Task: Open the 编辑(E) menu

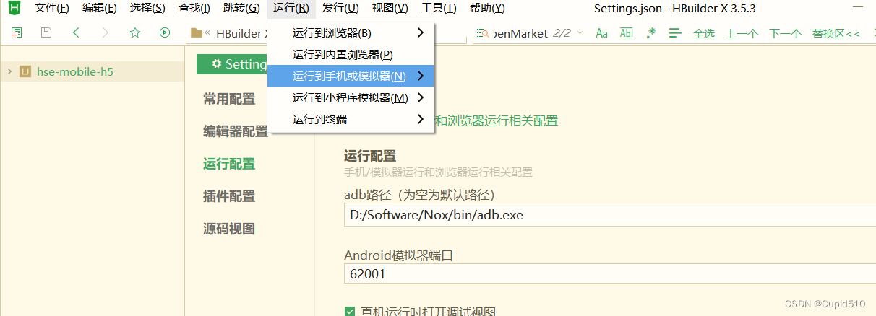Action: [x=100, y=9]
